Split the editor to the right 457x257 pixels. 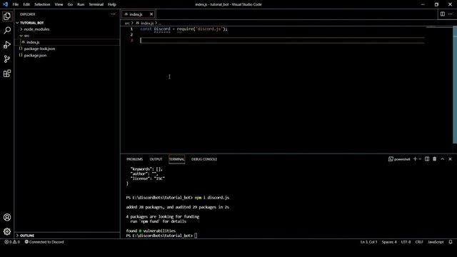pyautogui.click(x=443, y=14)
